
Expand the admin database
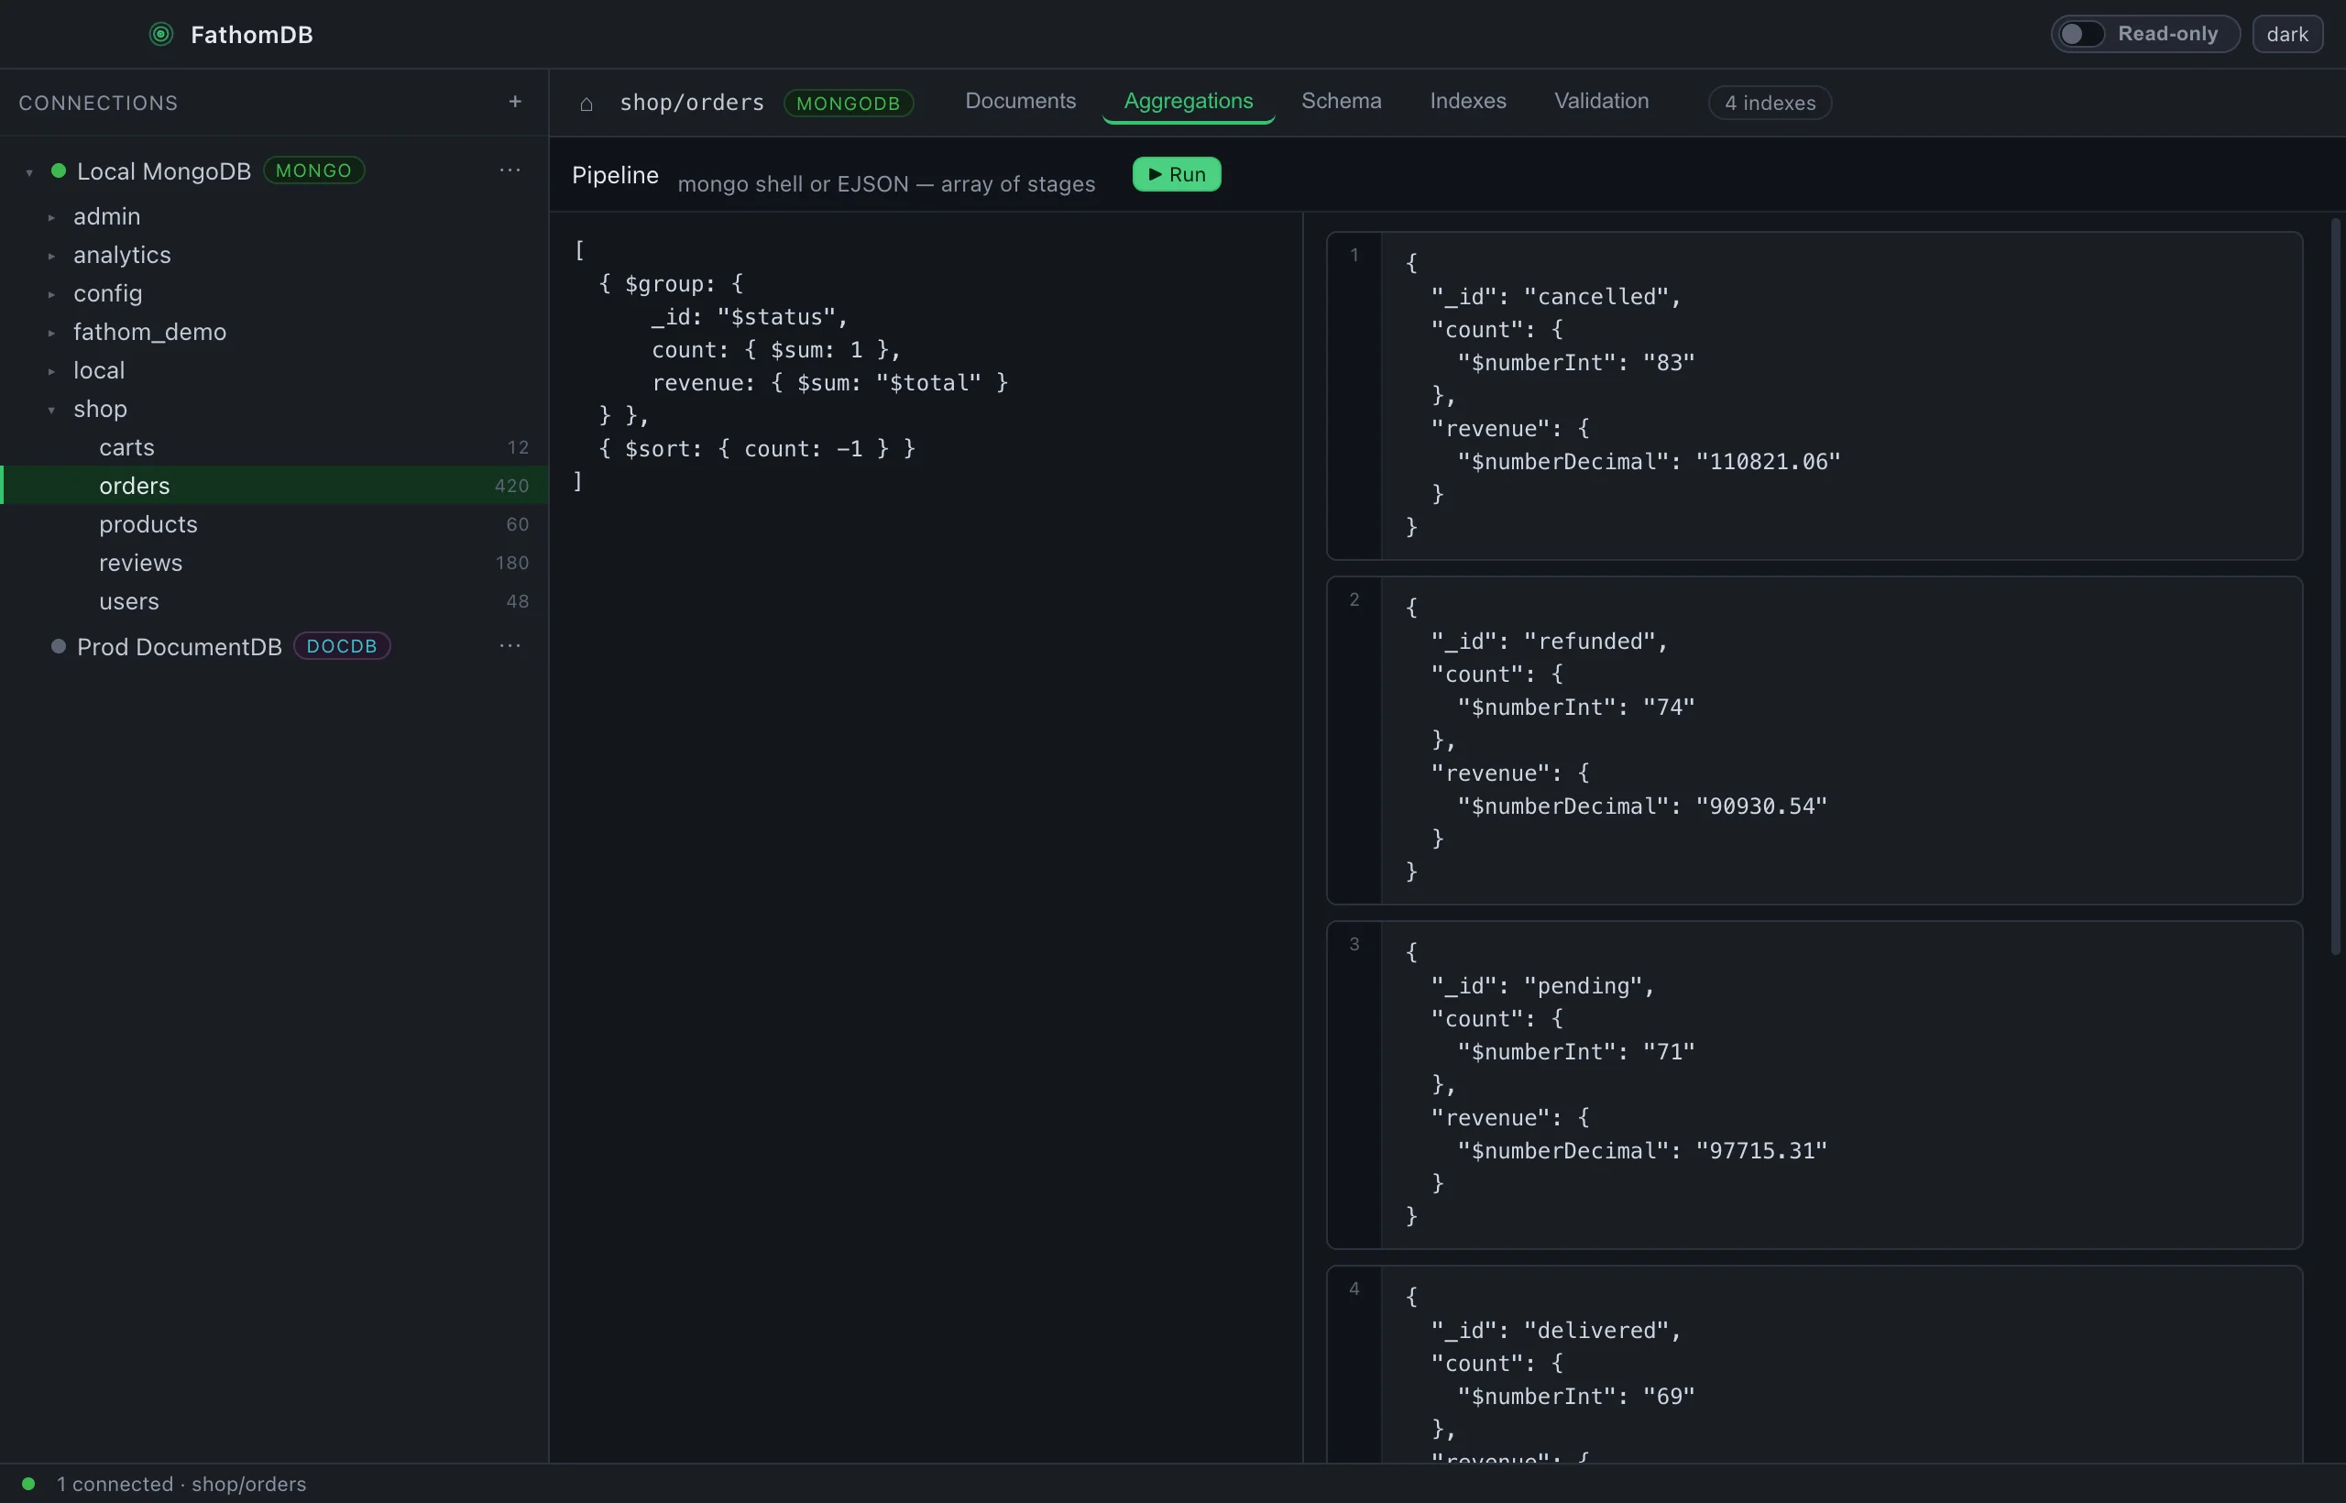click(51, 216)
